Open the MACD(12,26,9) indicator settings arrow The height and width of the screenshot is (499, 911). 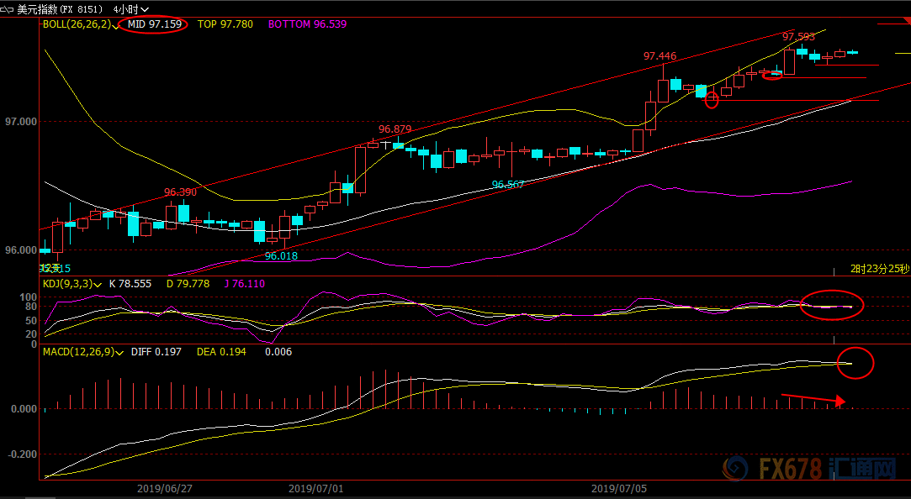(119, 353)
